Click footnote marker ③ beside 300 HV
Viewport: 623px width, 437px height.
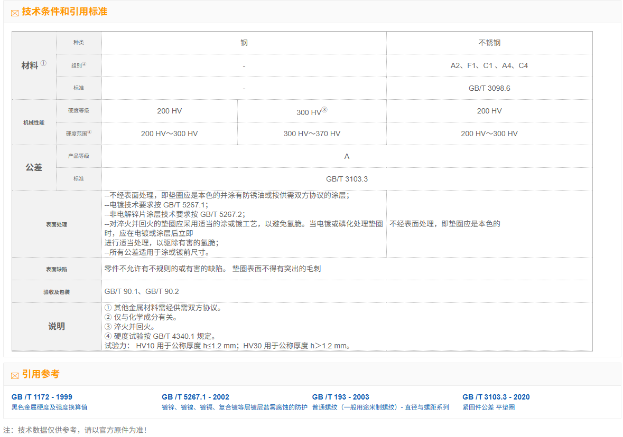point(324,110)
